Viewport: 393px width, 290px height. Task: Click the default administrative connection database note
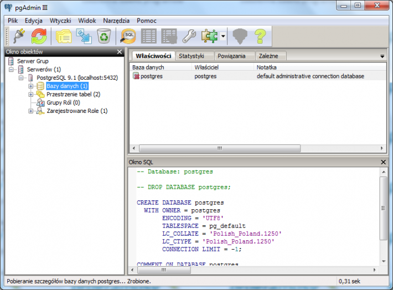point(311,76)
